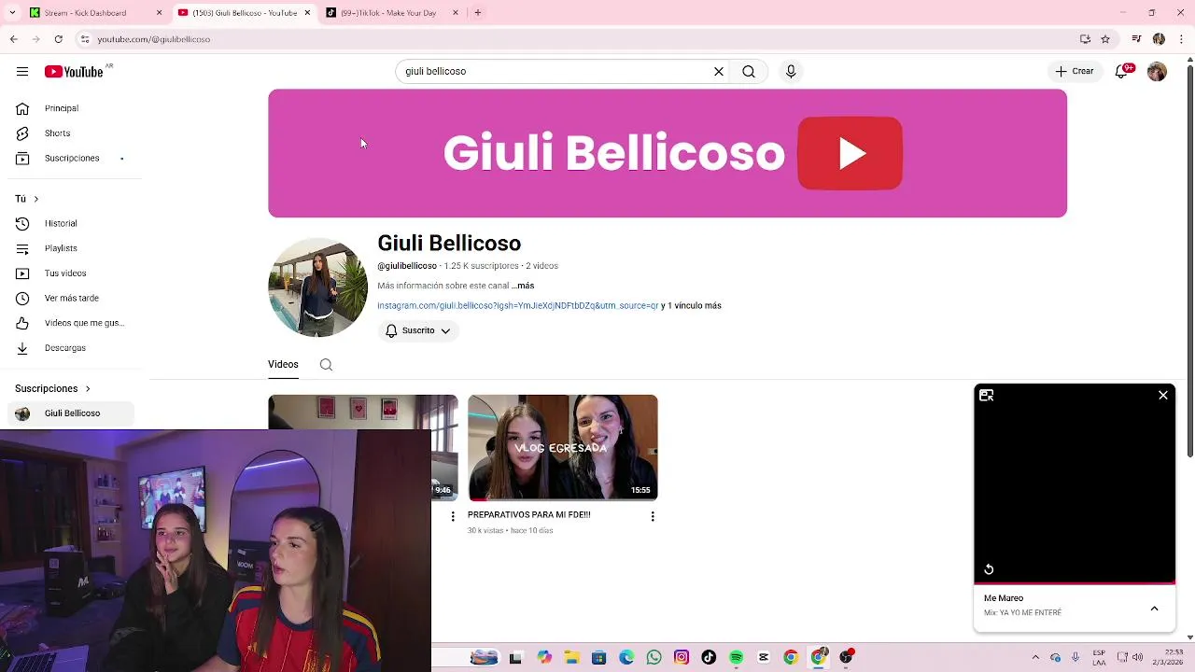Open the YouTube hamburger guide menu

point(22,71)
